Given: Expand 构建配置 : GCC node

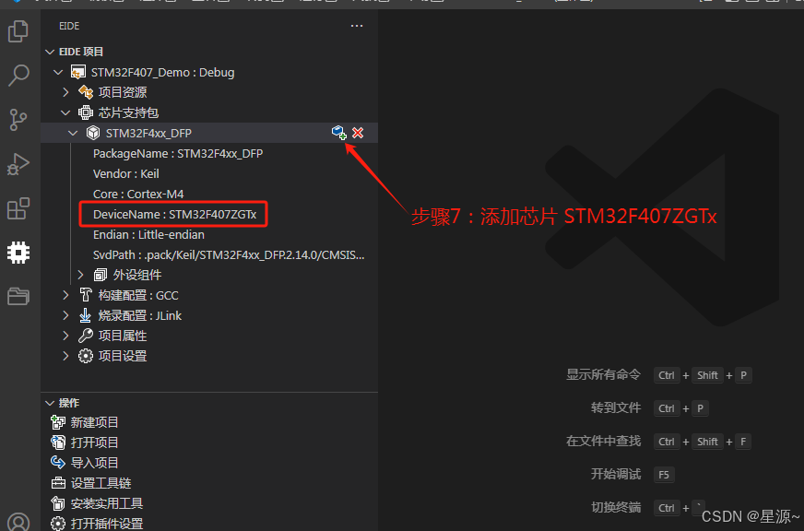Looking at the screenshot, I should click(65, 295).
